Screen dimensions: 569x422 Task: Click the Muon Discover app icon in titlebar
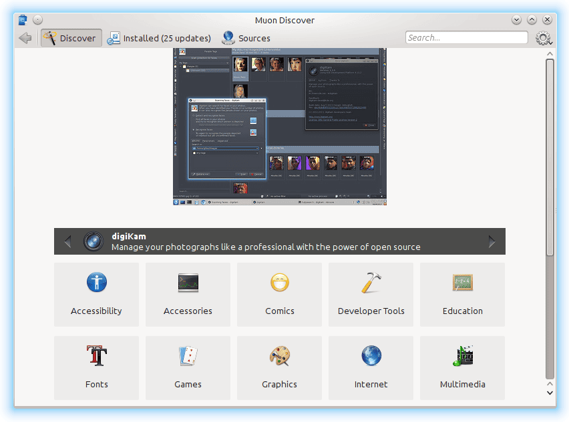[x=23, y=19]
